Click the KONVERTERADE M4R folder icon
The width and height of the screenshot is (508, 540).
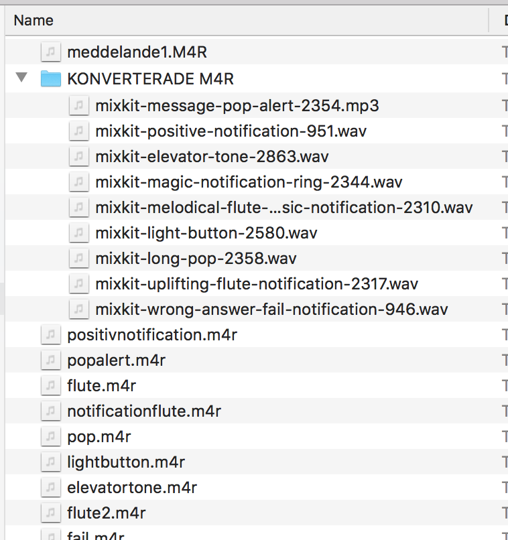coord(50,79)
